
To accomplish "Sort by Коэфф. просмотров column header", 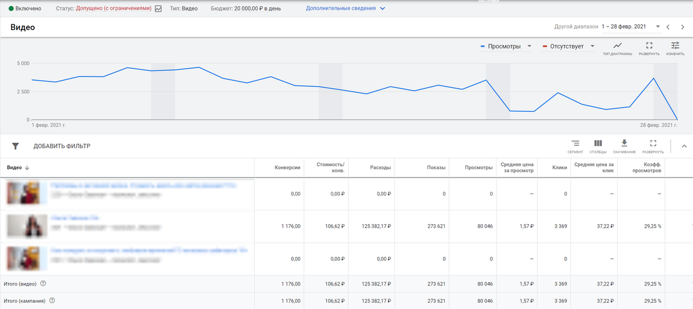I will coord(647,168).
